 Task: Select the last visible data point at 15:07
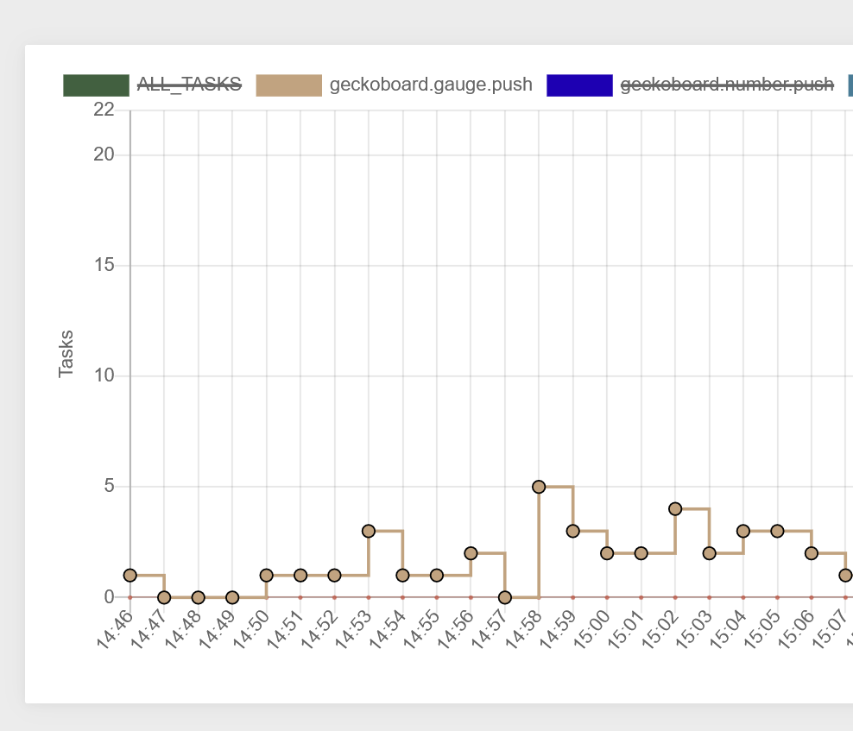(x=845, y=575)
